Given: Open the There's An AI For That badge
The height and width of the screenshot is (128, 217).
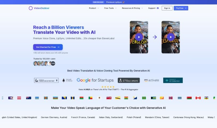Looking at the screenshot, I should [46, 80].
